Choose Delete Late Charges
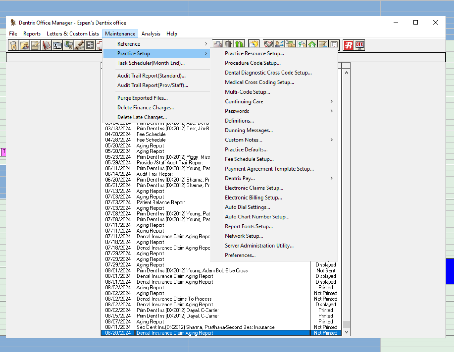This screenshot has height=352, width=454. click(x=156, y=117)
